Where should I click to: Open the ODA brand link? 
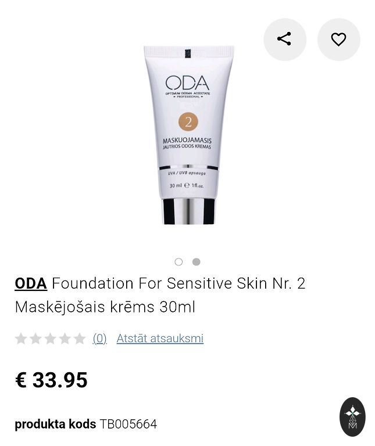pos(31,283)
